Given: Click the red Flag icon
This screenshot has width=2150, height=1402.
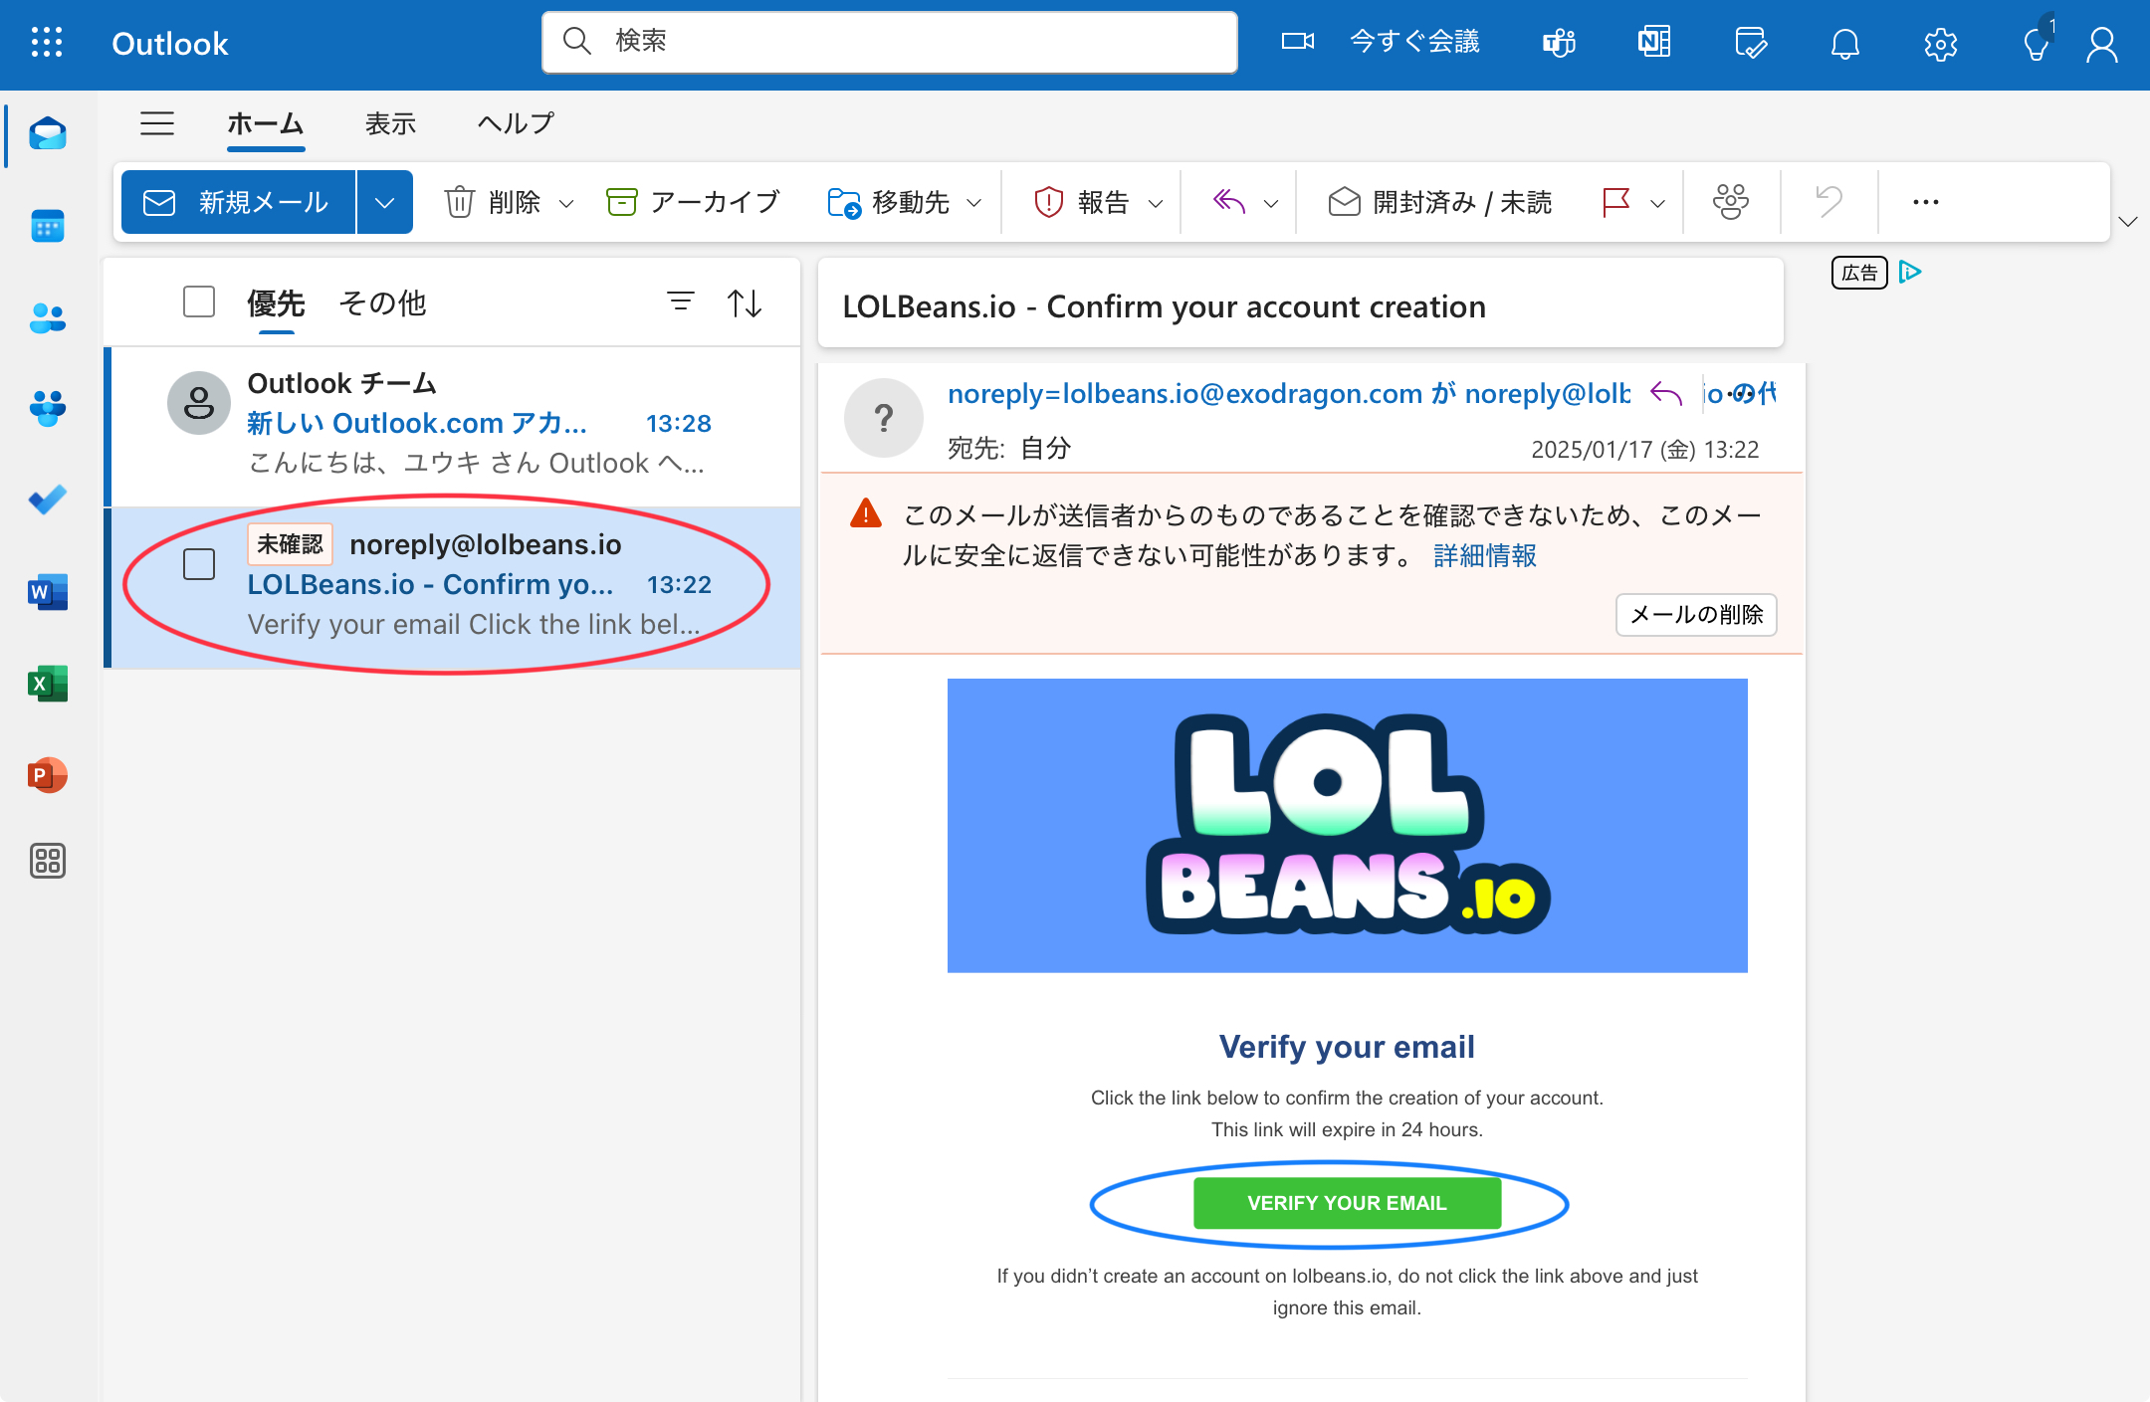Looking at the screenshot, I should (x=1616, y=202).
